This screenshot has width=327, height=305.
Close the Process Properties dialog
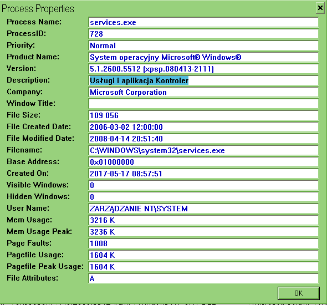320,8
